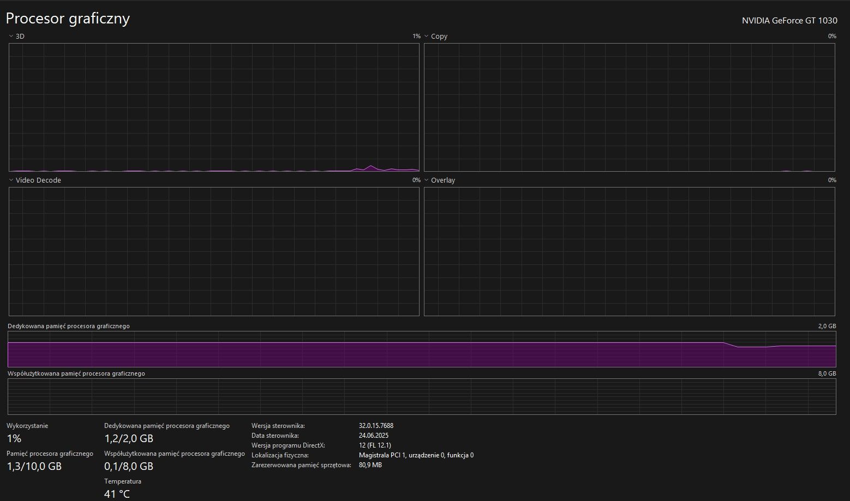Click the "Pamięć procesora graficznego" stat label
This screenshot has width=850, height=501.
pyautogui.click(x=50, y=454)
